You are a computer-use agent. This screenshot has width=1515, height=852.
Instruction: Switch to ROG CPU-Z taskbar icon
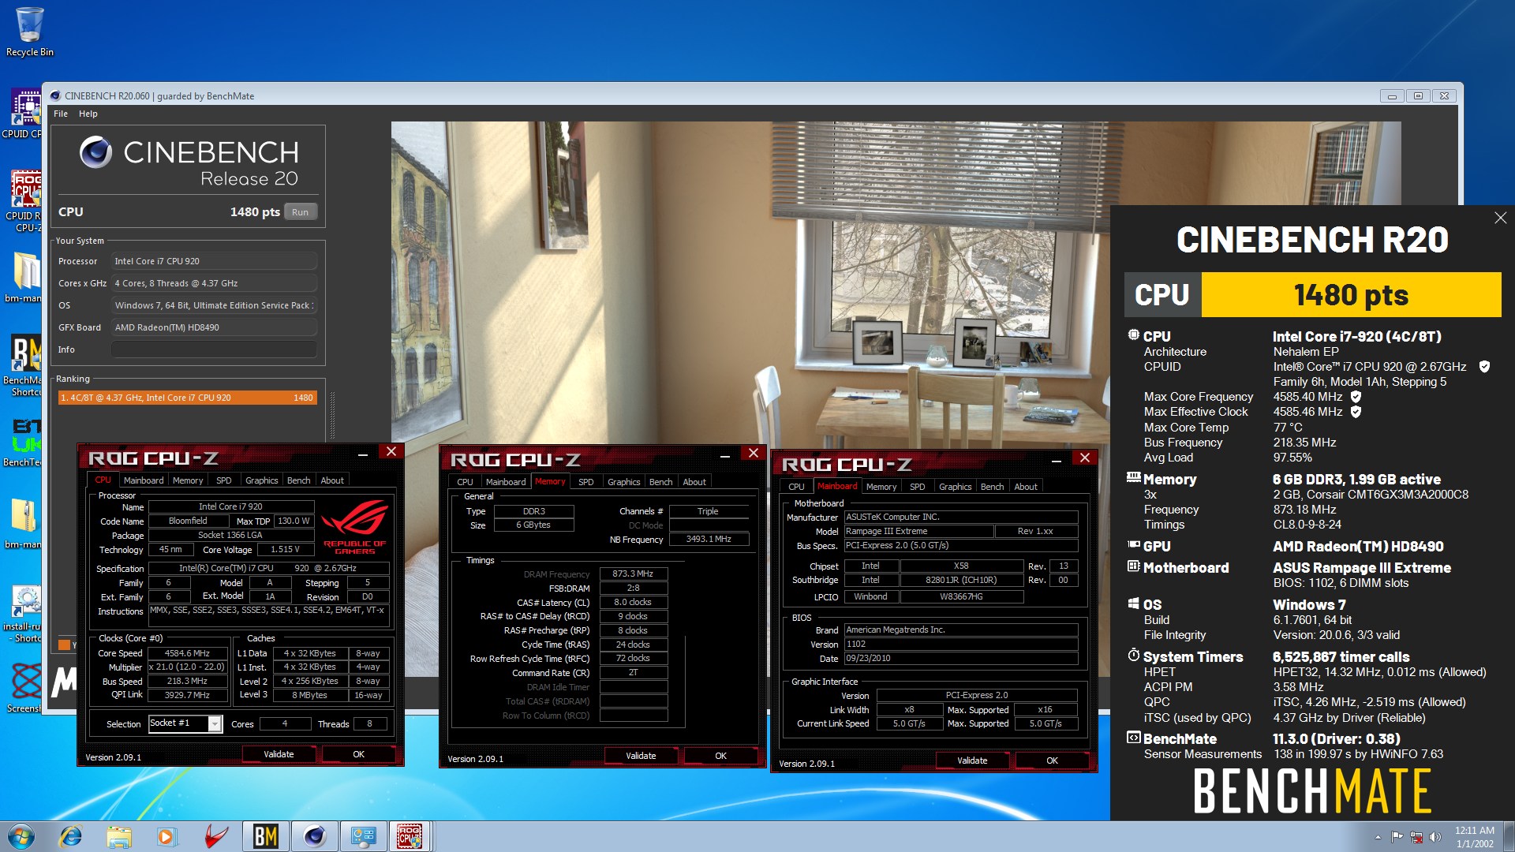point(410,836)
